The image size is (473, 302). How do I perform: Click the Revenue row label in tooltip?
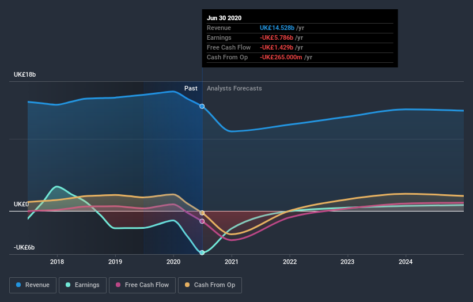coord(219,28)
